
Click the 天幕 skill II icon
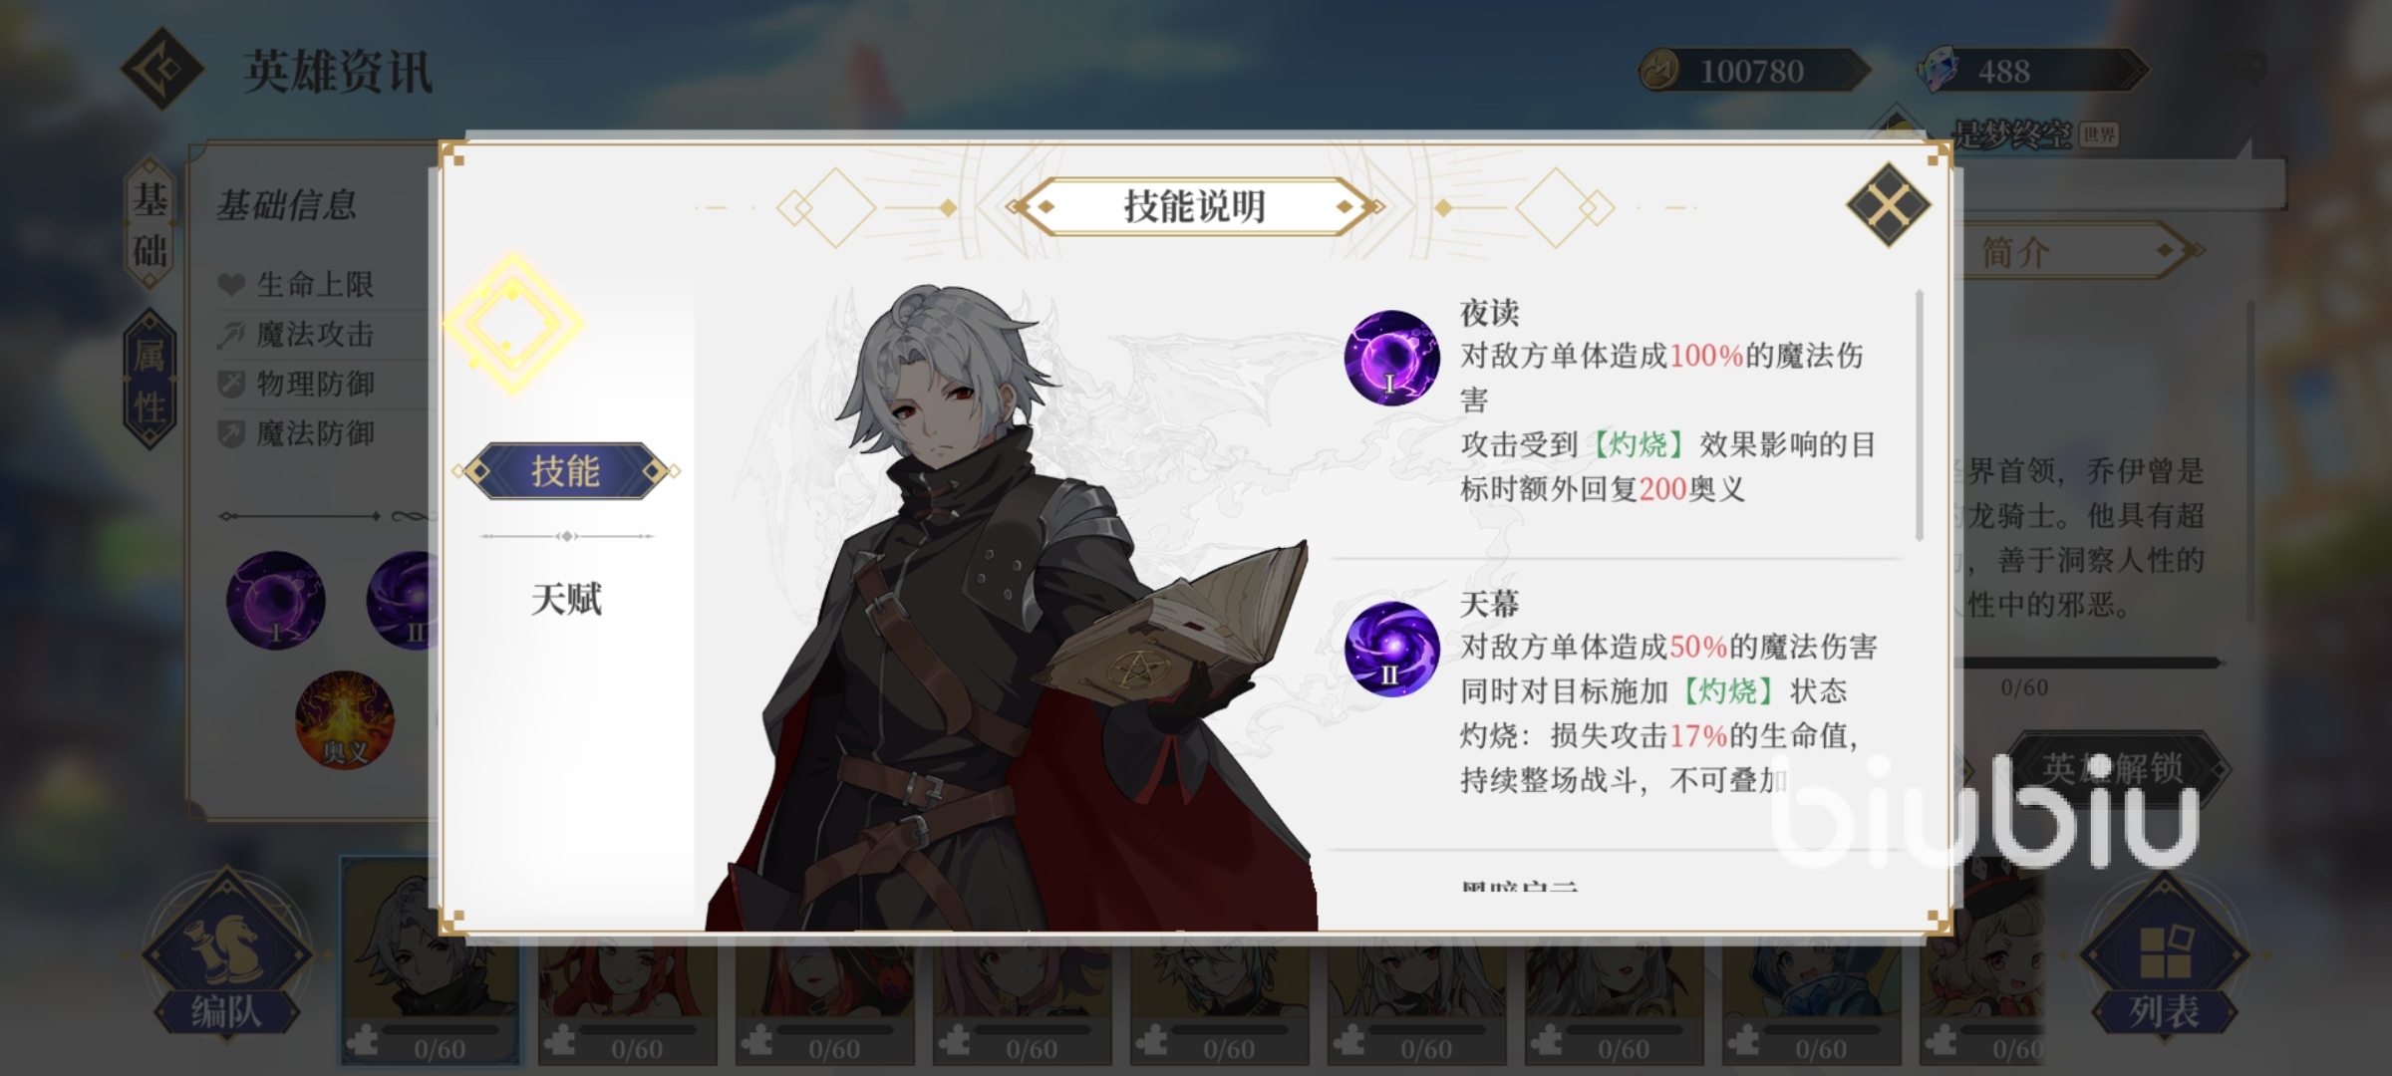point(1392,650)
